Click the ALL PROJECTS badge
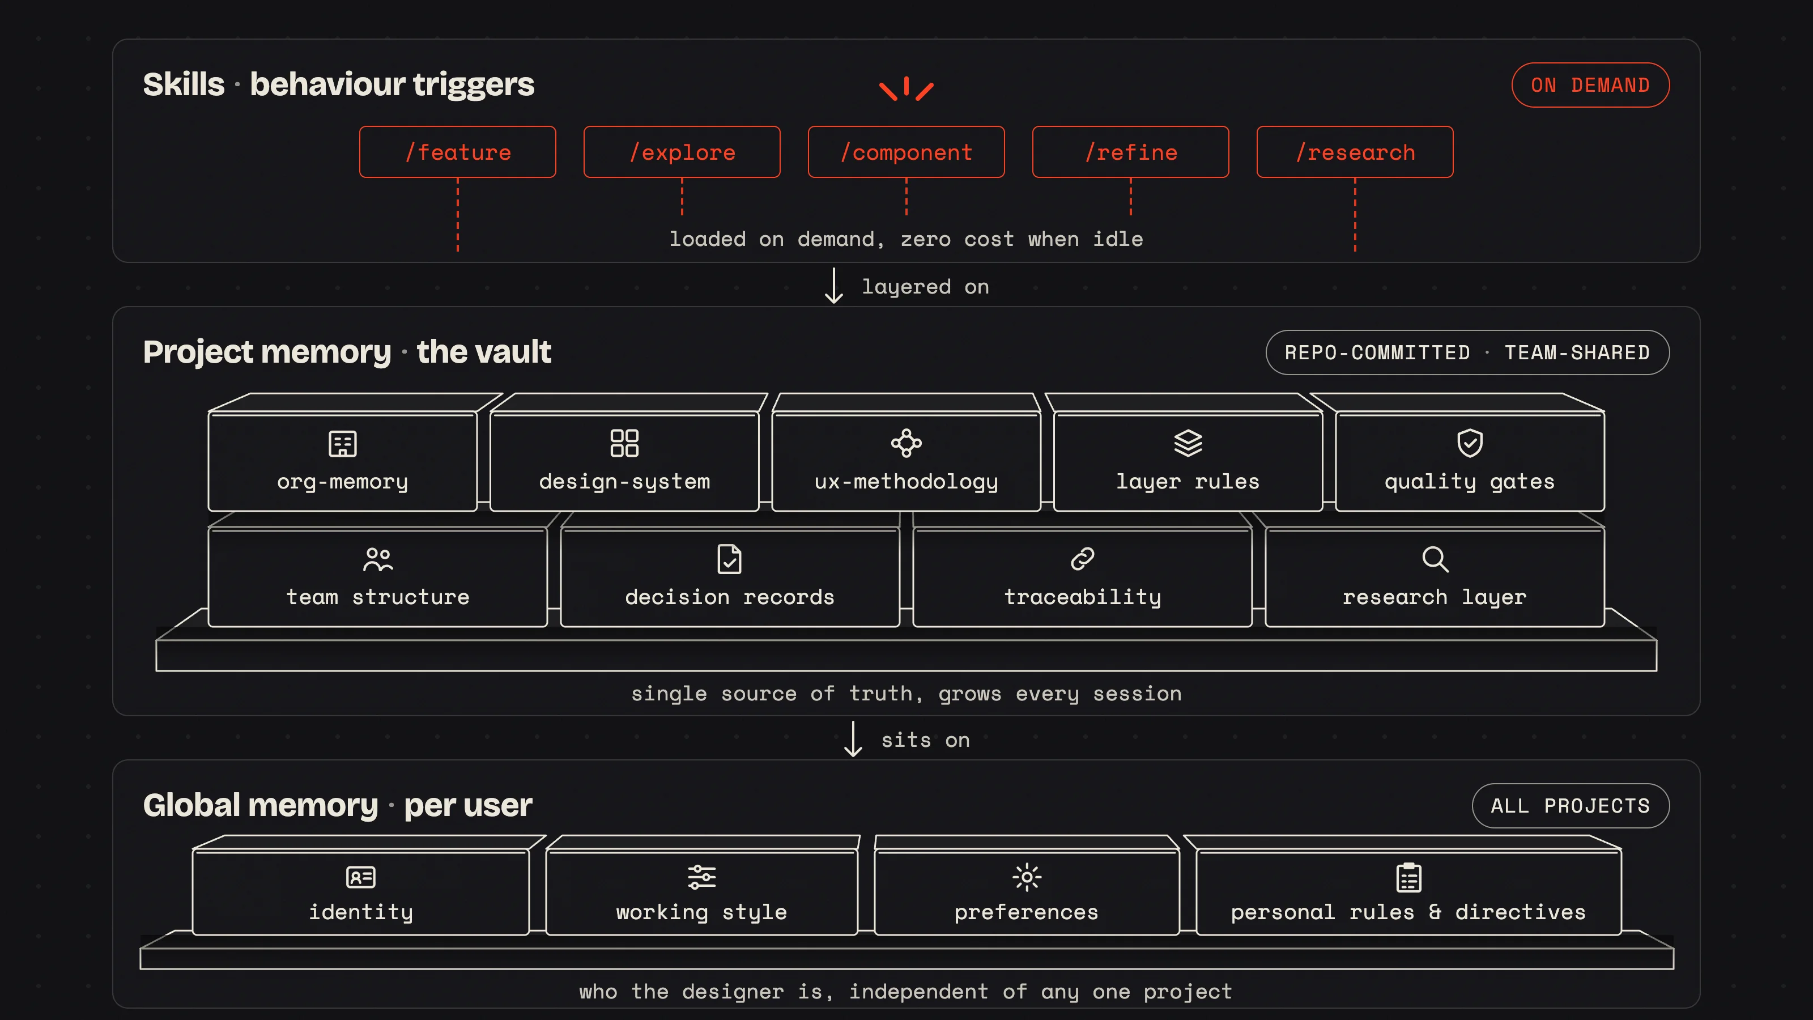 (1571, 806)
